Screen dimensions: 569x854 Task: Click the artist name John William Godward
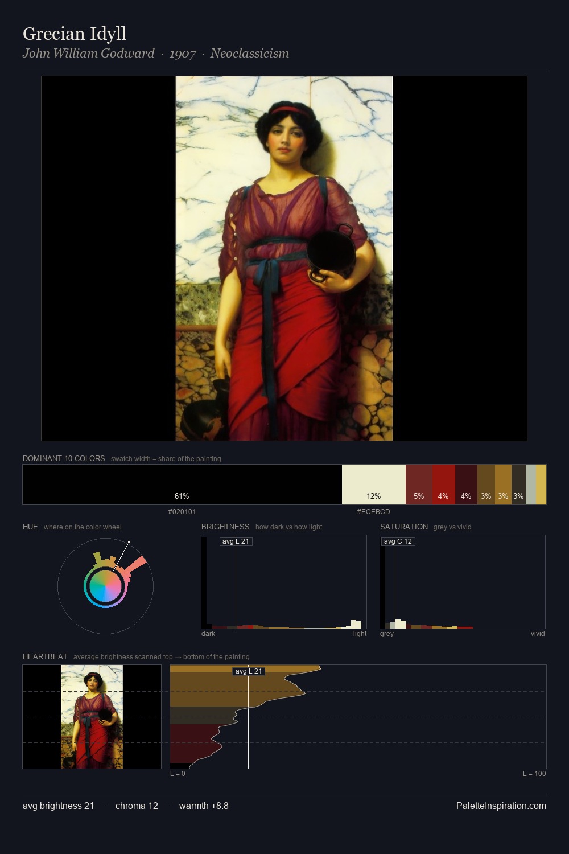[88, 53]
